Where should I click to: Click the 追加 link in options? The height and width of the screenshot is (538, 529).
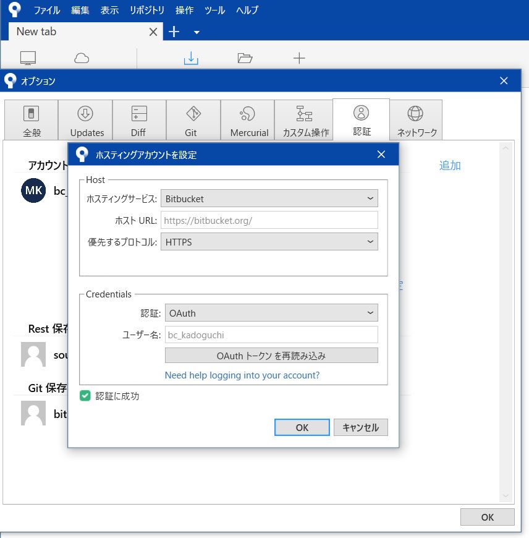pyautogui.click(x=450, y=165)
